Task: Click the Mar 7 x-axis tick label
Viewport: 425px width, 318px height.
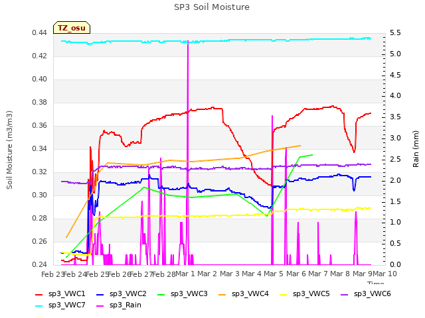Action: click(318, 274)
